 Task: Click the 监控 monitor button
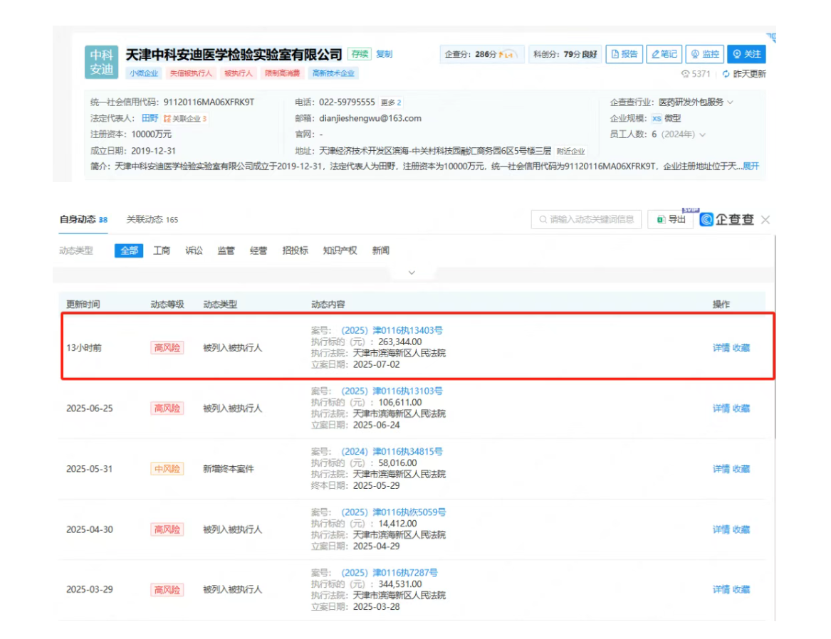pyautogui.click(x=704, y=54)
